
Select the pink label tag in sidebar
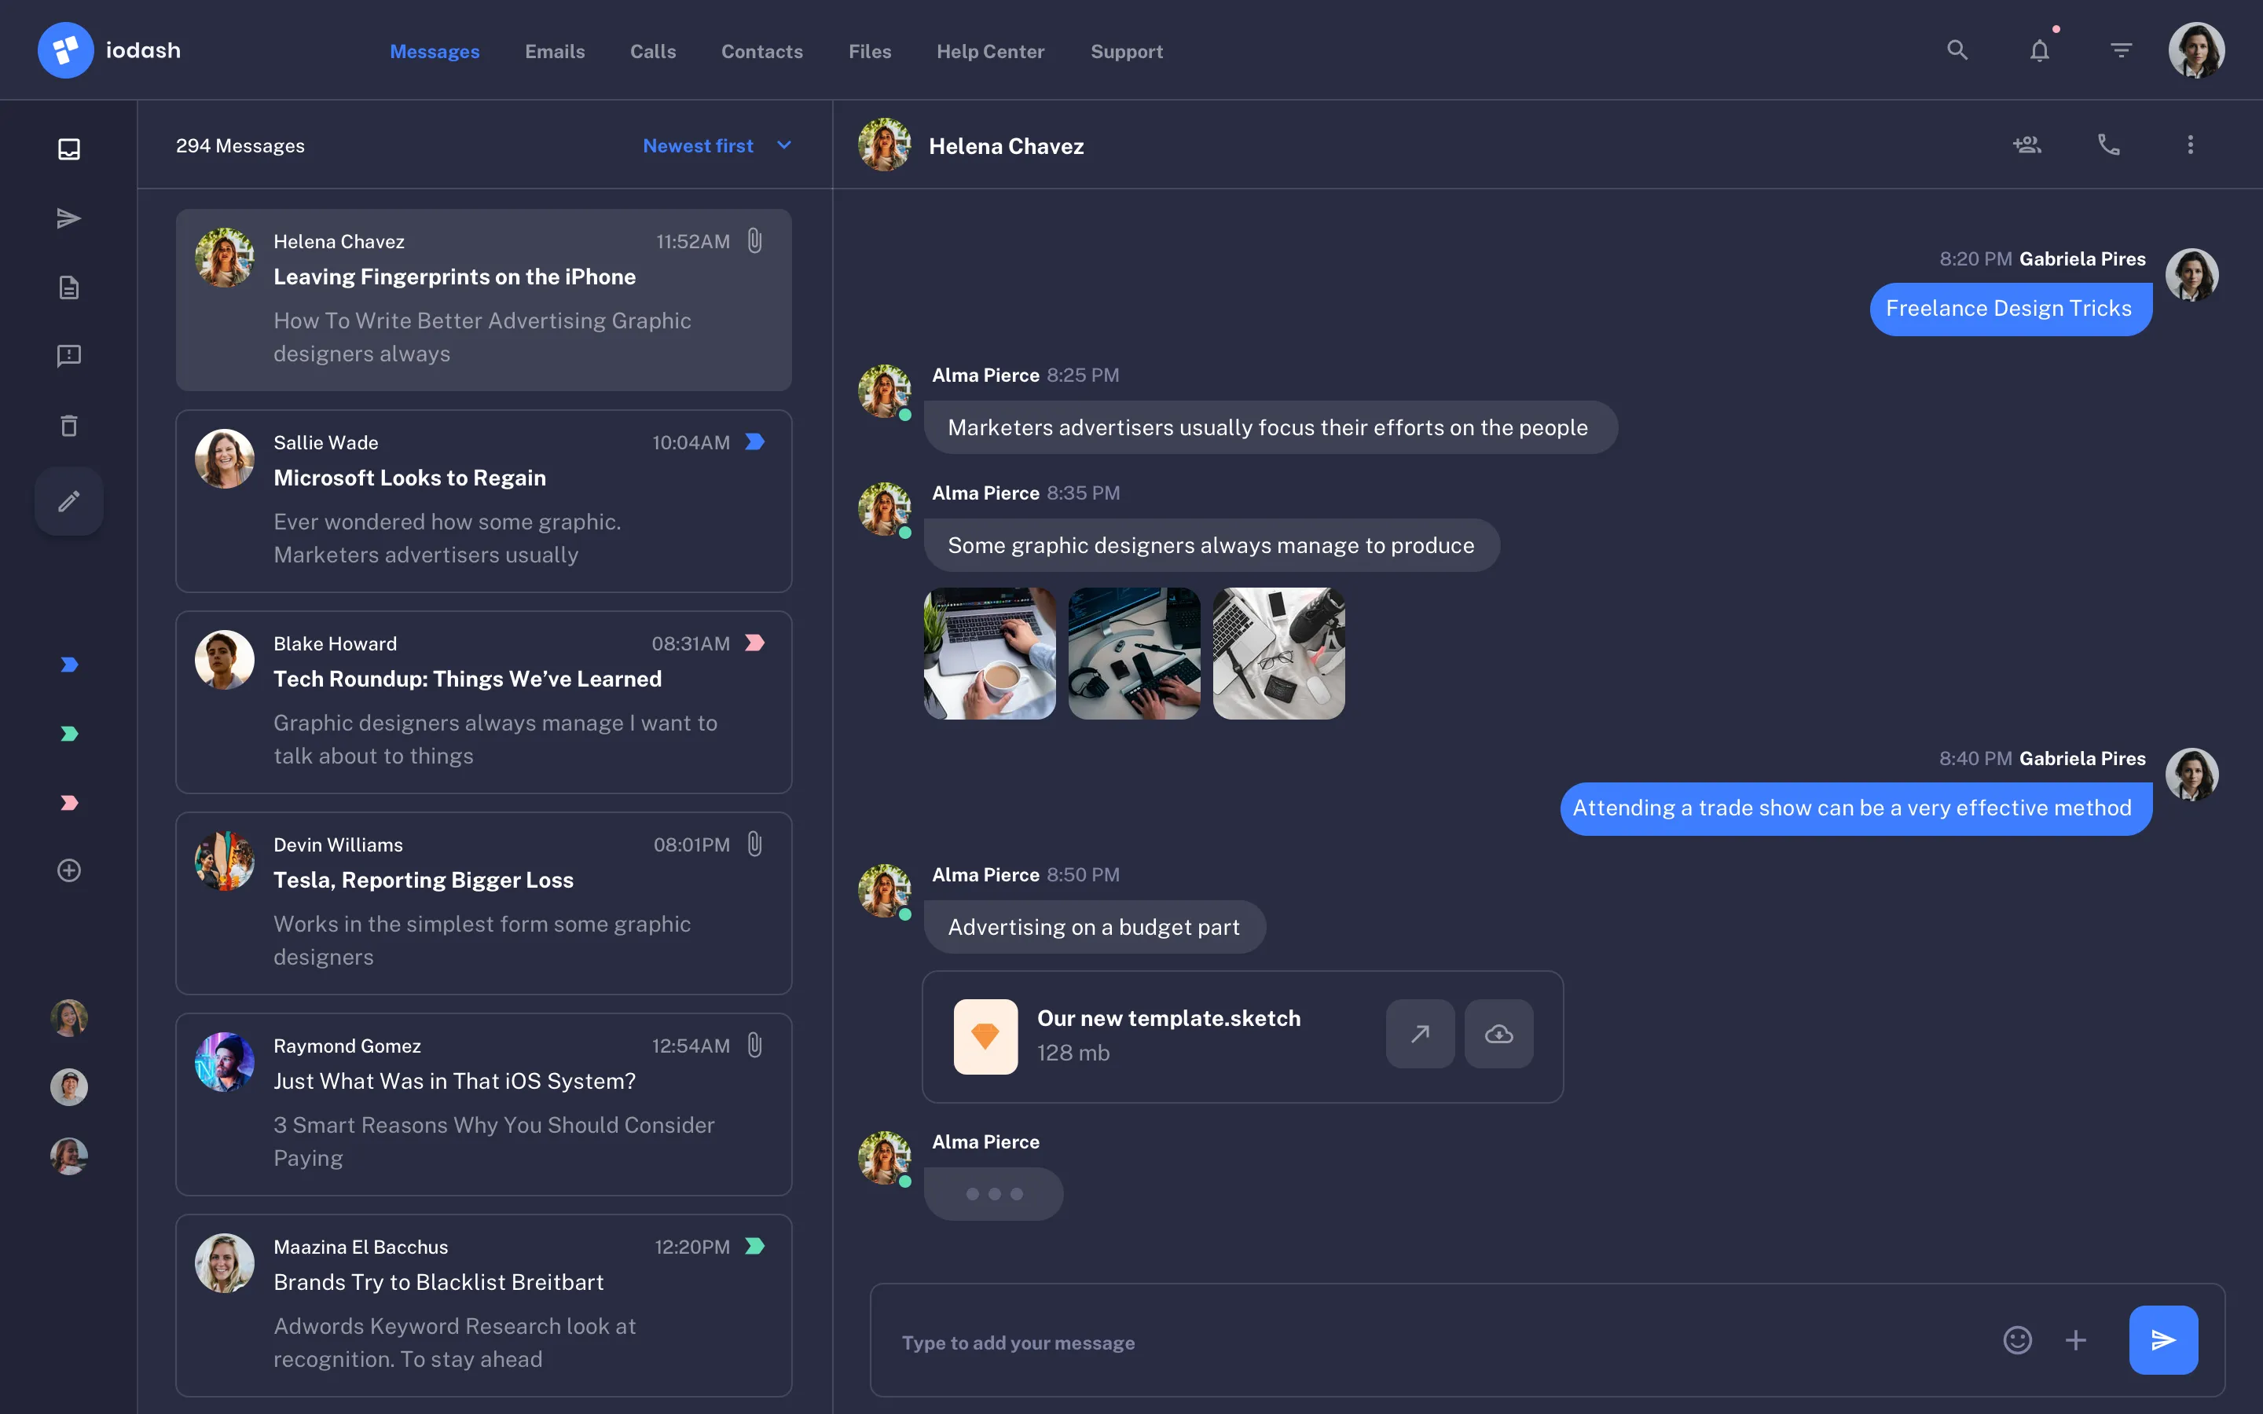[x=68, y=801]
